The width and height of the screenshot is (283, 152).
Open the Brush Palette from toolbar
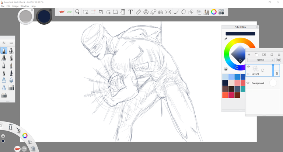coord(206,12)
